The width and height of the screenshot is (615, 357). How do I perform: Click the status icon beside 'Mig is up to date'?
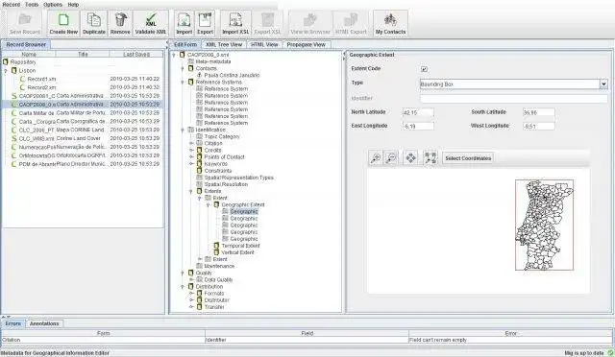point(610,353)
